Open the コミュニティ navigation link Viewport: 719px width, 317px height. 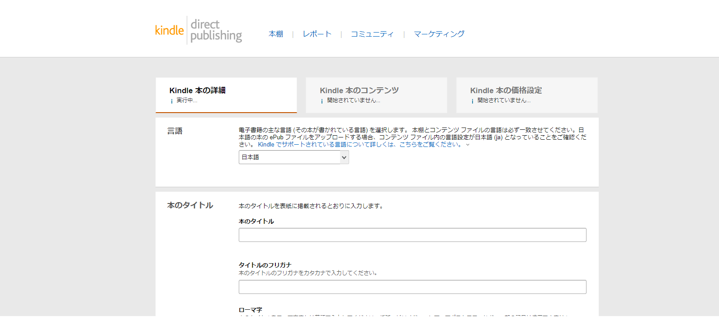372,34
